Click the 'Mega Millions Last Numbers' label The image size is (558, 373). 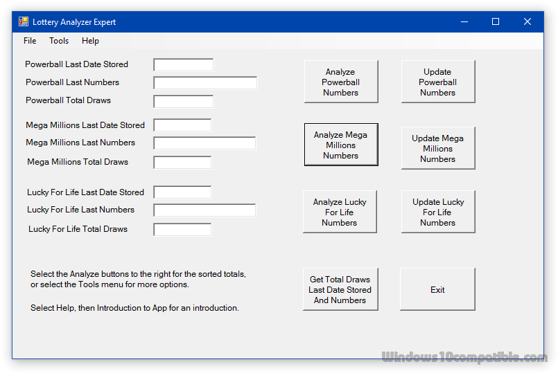click(x=80, y=143)
